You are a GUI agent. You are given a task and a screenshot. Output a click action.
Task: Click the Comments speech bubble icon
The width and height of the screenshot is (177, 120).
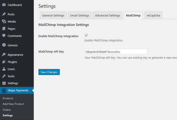pyautogui.click(x=4, y=36)
